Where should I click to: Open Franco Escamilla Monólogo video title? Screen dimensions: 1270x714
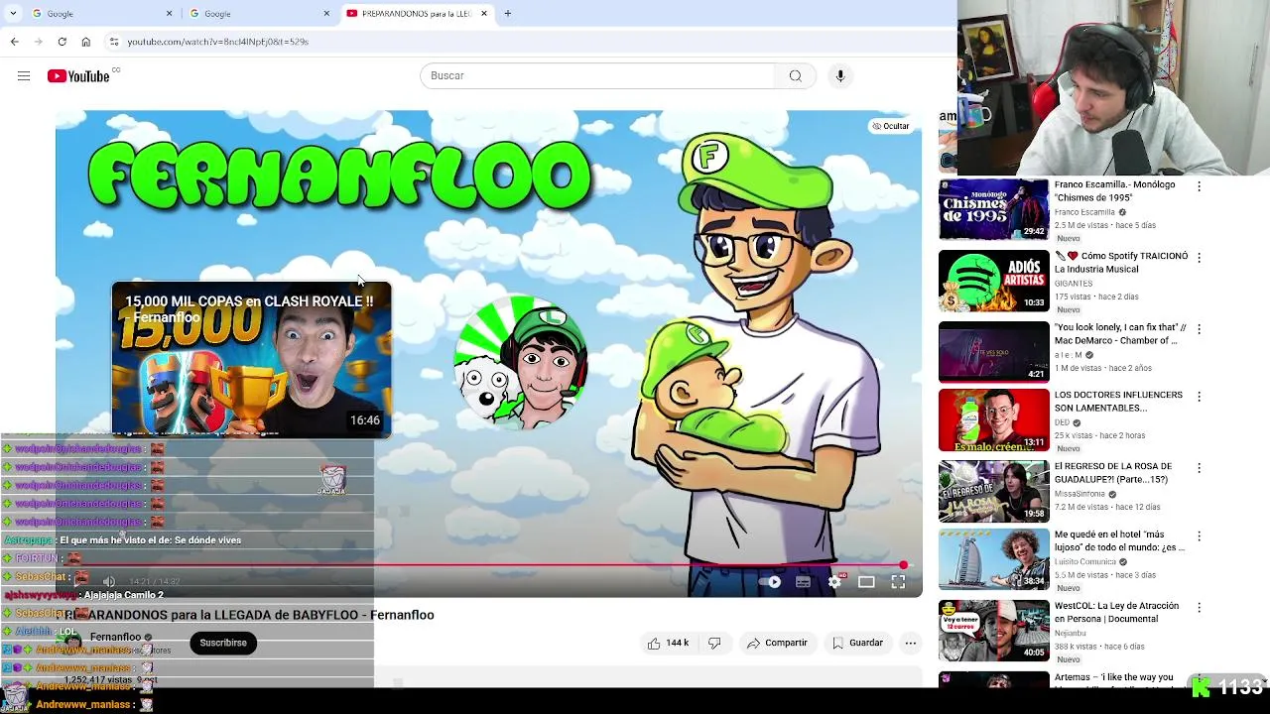point(1114,191)
